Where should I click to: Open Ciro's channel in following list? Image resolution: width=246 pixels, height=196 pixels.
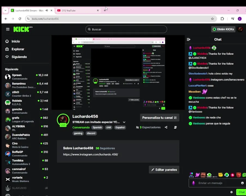click(x=26, y=145)
